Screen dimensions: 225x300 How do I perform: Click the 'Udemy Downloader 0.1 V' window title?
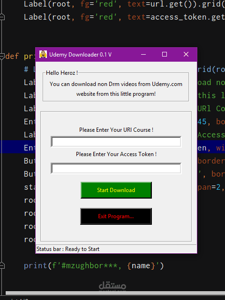(80, 55)
